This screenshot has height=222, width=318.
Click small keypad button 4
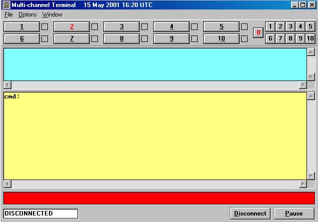[300, 26]
